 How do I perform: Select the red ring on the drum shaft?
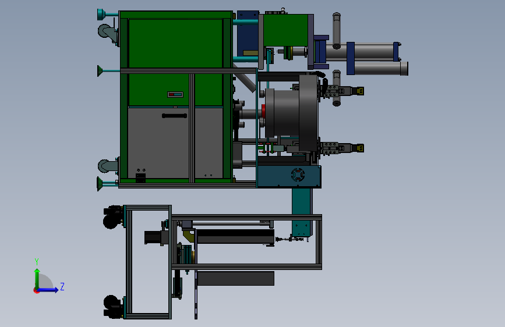click(x=263, y=111)
